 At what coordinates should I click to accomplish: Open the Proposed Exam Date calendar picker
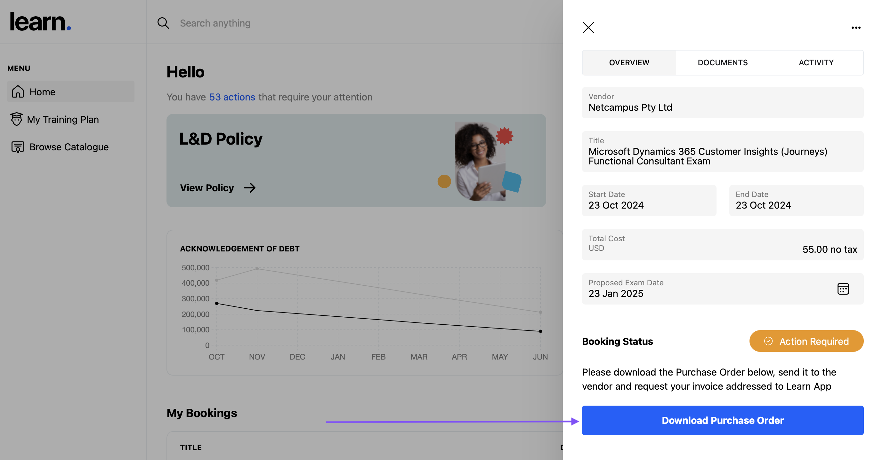click(843, 289)
